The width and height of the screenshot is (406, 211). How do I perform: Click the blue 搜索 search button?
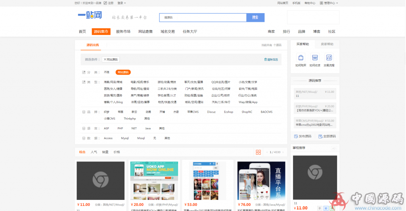255,17
